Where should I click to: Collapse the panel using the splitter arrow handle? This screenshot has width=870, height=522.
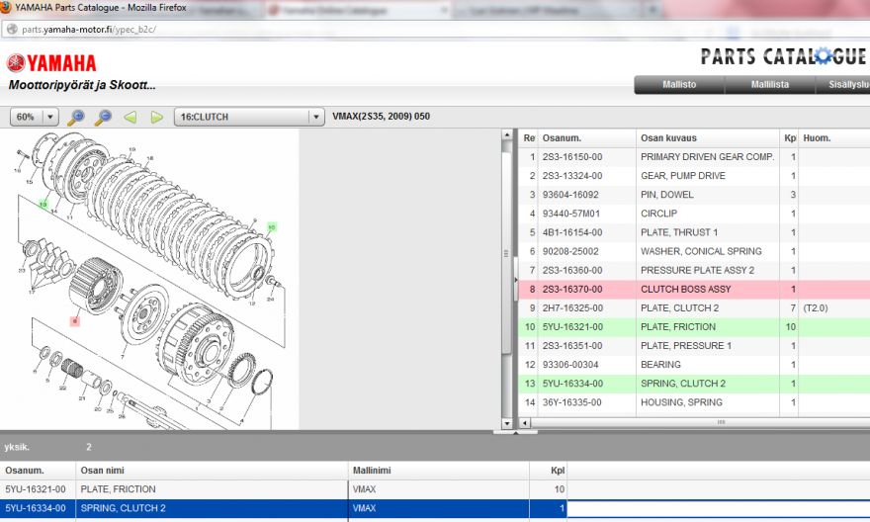pos(513,281)
